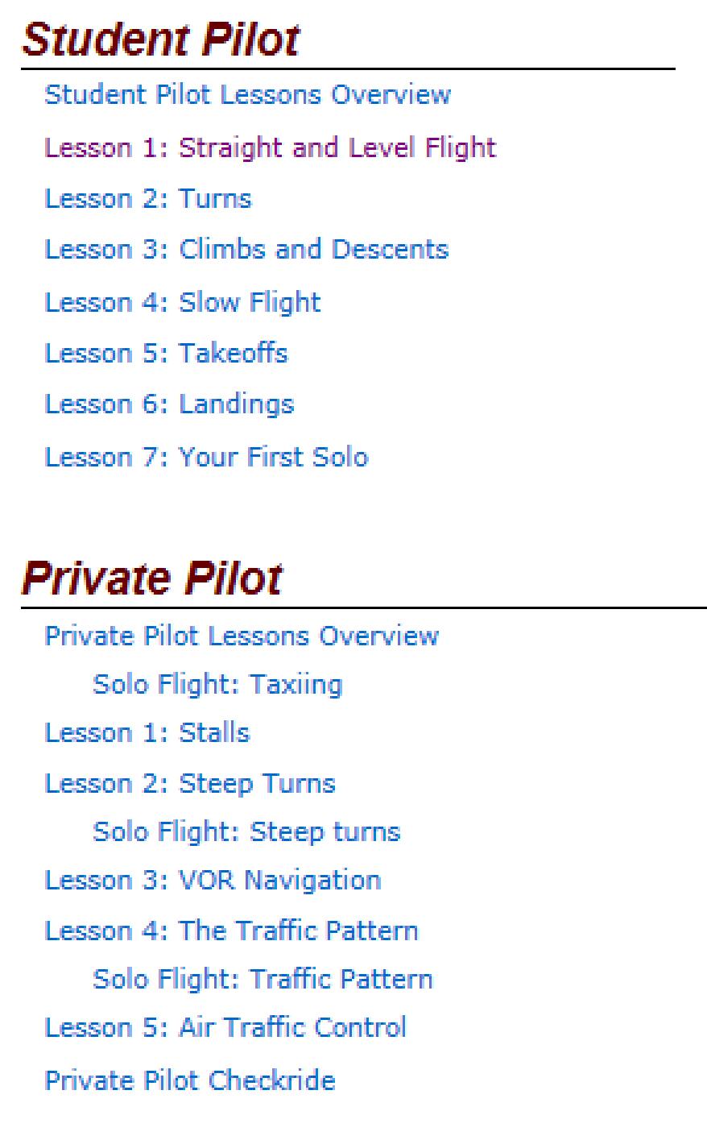Open Lesson 6: Landings
The image size is (707, 1140).
click(169, 404)
